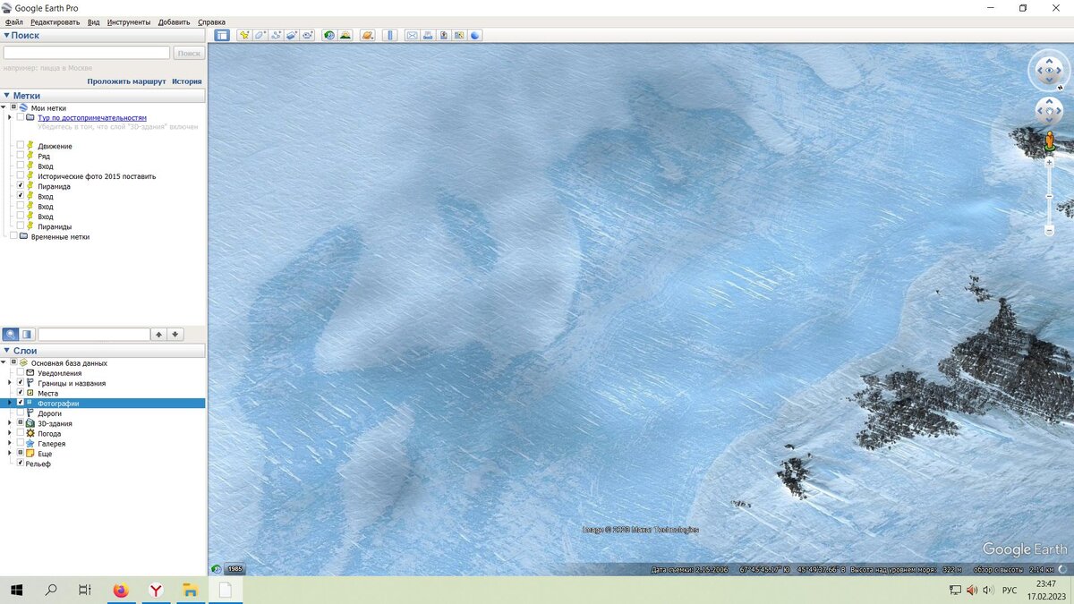Click the Move joystick hand control
The width and height of the screenshot is (1074, 604).
tap(1049, 111)
